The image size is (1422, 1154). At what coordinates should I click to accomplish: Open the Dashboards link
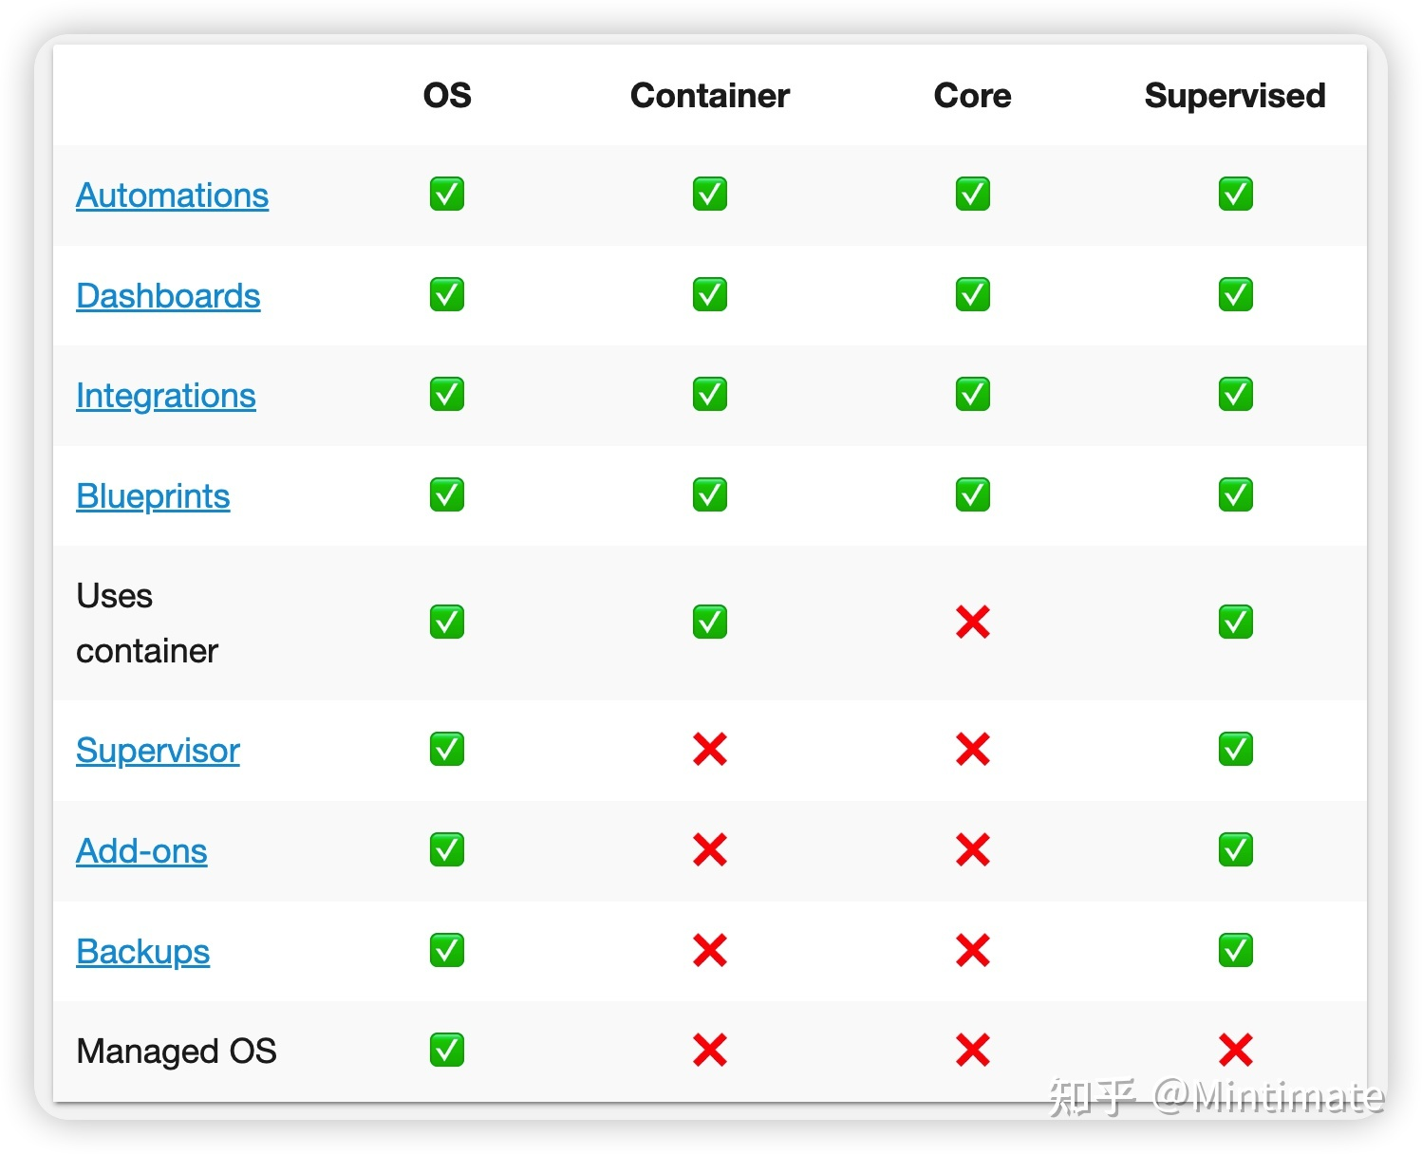click(x=168, y=296)
